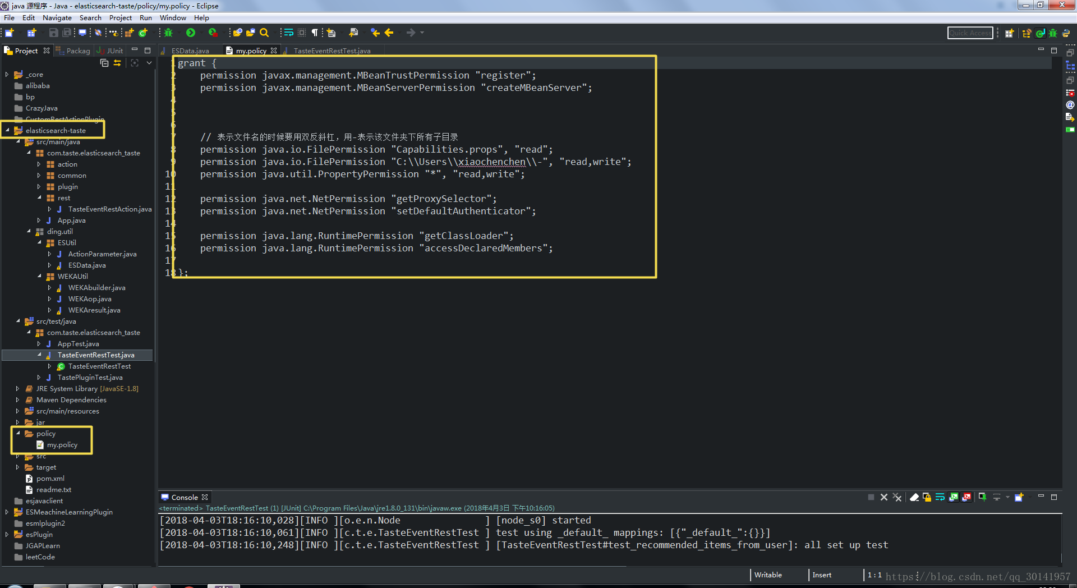This screenshot has height=588, width=1077.
Task: Click the Save icon in the toolbar
Action: coord(53,33)
